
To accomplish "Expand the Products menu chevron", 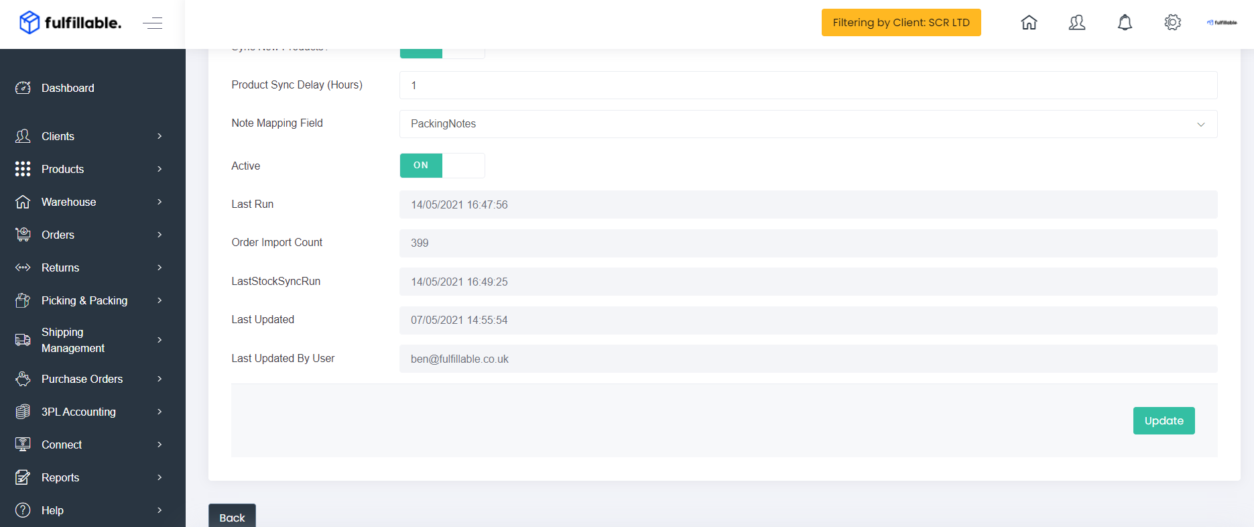I will (160, 169).
